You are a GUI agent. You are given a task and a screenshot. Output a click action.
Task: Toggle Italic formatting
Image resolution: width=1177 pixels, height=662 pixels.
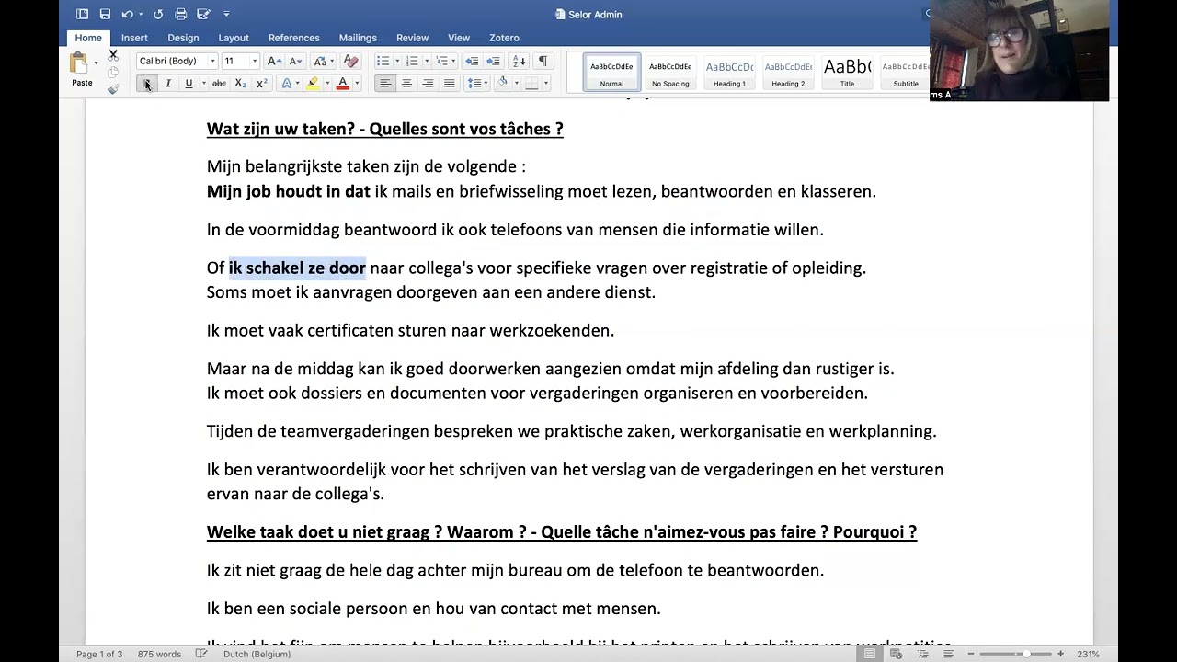167,83
